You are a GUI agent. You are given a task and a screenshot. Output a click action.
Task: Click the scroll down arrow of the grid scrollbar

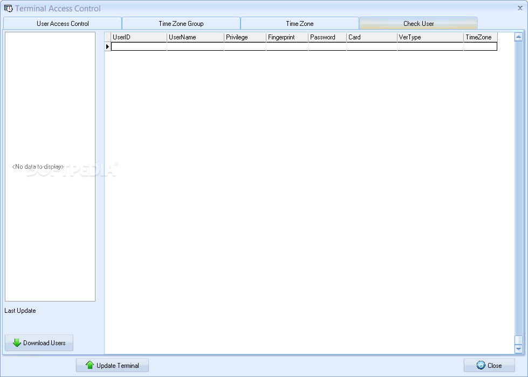519,349
